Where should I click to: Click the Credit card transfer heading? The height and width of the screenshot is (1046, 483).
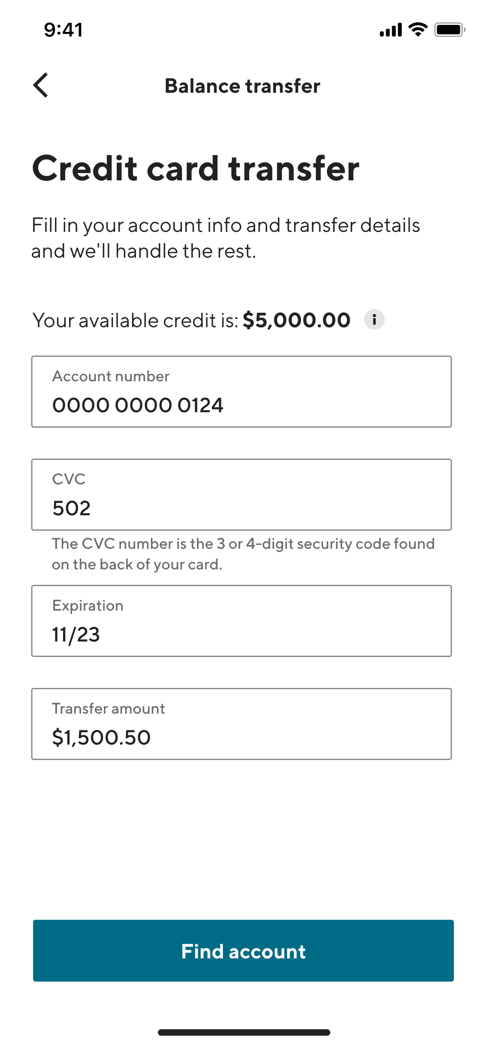[196, 168]
